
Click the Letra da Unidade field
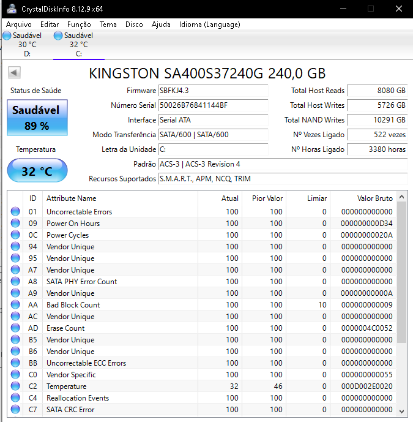point(213,149)
